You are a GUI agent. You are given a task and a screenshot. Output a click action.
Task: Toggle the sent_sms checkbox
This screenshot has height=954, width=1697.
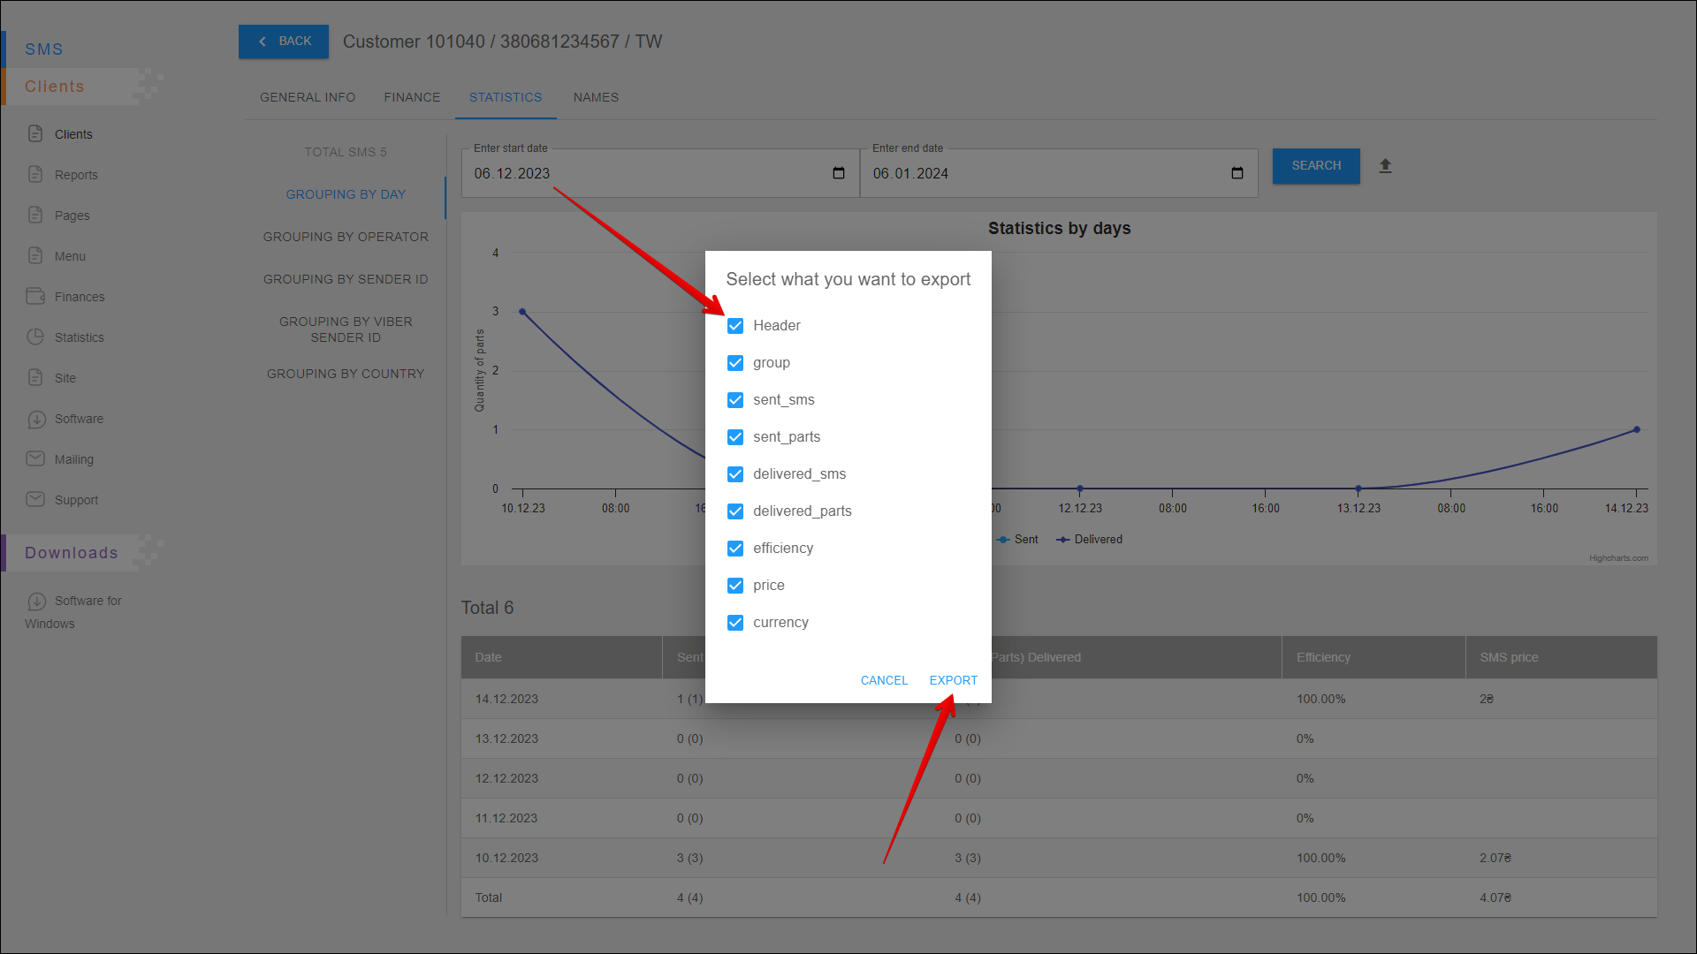[x=735, y=400]
